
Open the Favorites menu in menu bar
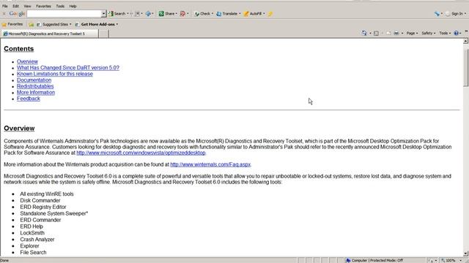[43, 6]
